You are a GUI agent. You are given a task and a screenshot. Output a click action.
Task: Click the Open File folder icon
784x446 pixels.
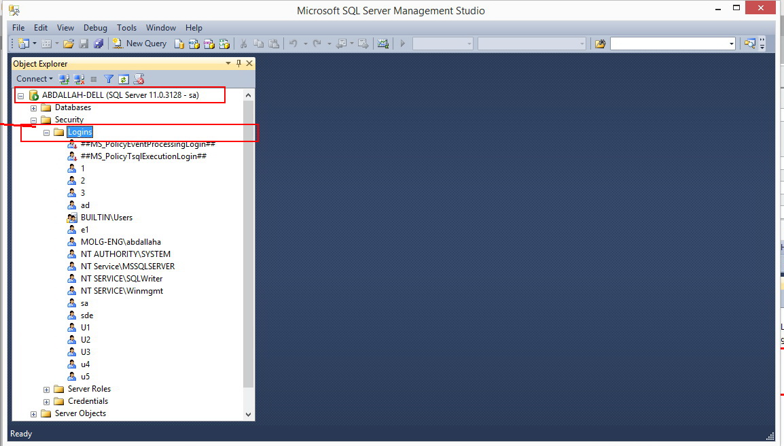pos(69,44)
